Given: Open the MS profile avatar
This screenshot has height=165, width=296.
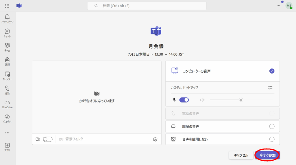Looking at the screenshot, I should tap(289, 6).
